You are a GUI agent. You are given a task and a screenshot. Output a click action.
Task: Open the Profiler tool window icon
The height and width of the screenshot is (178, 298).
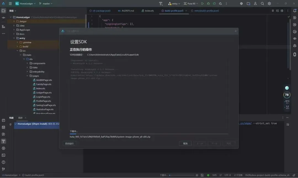point(3,134)
